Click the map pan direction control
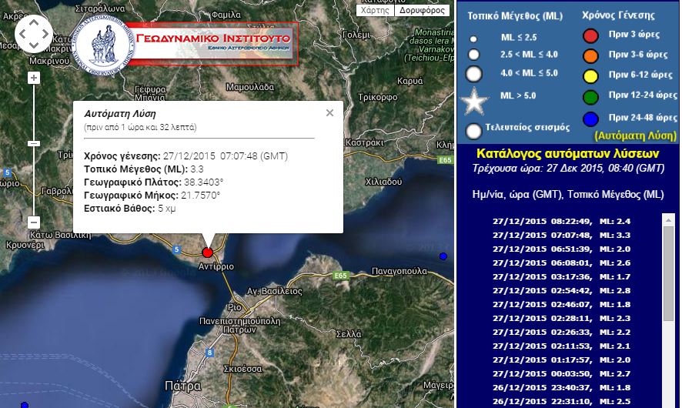 pos(33,34)
